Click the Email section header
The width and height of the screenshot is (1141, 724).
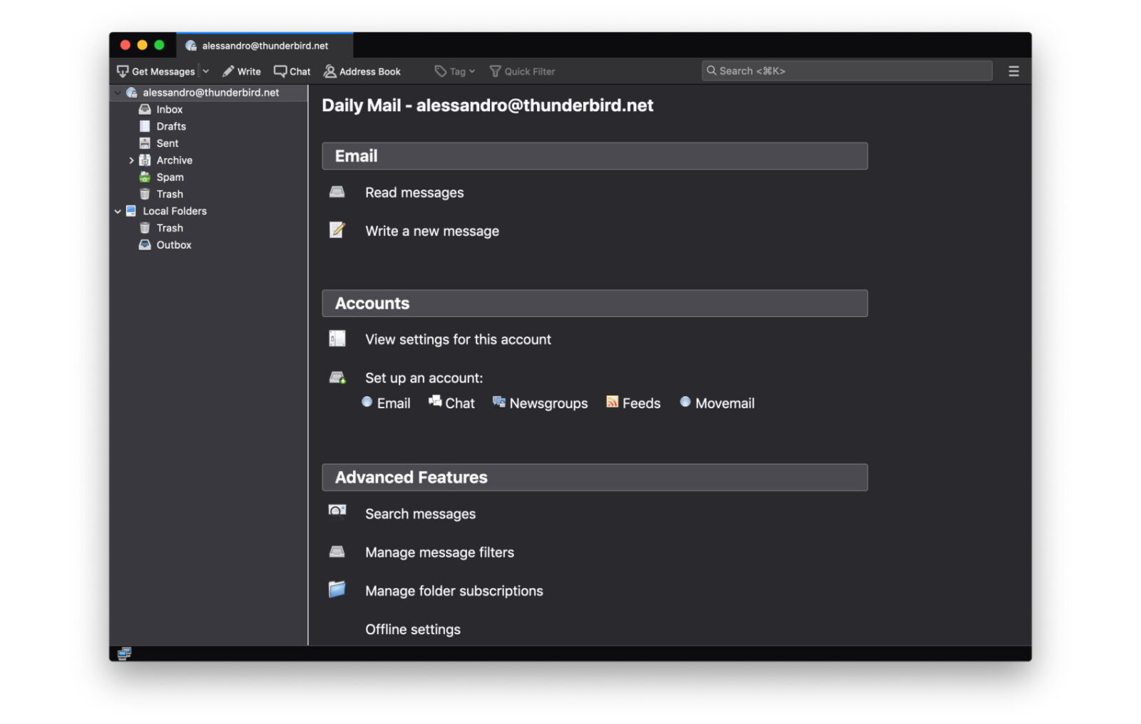(595, 156)
